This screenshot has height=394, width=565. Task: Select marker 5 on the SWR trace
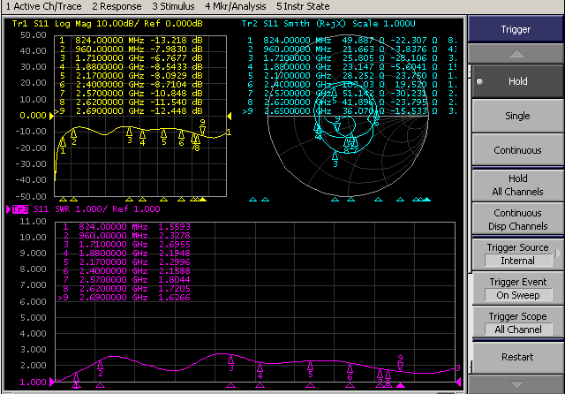coord(310,366)
